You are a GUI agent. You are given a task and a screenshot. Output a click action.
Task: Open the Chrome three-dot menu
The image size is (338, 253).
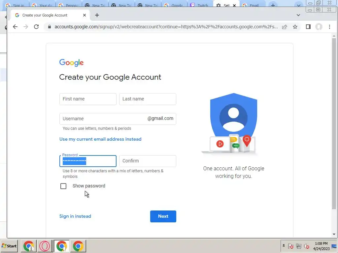tap(329, 27)
